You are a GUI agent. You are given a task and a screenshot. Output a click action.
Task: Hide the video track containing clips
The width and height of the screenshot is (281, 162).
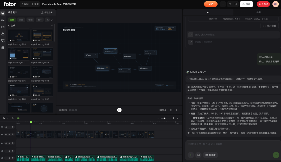6,134
